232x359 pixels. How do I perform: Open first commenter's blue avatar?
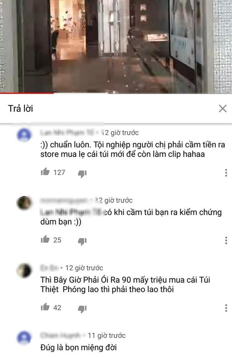pos(24,135)
